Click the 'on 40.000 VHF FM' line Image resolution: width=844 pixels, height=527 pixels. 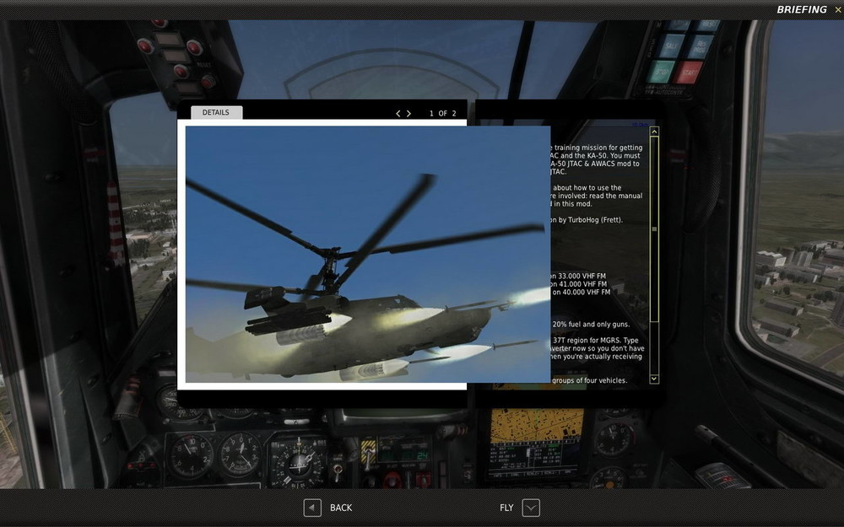tap(581, 292)
